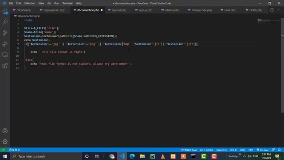Open the Source Control view
The width and height of the screenshot is (284, 160).
(x=5, y=33)
